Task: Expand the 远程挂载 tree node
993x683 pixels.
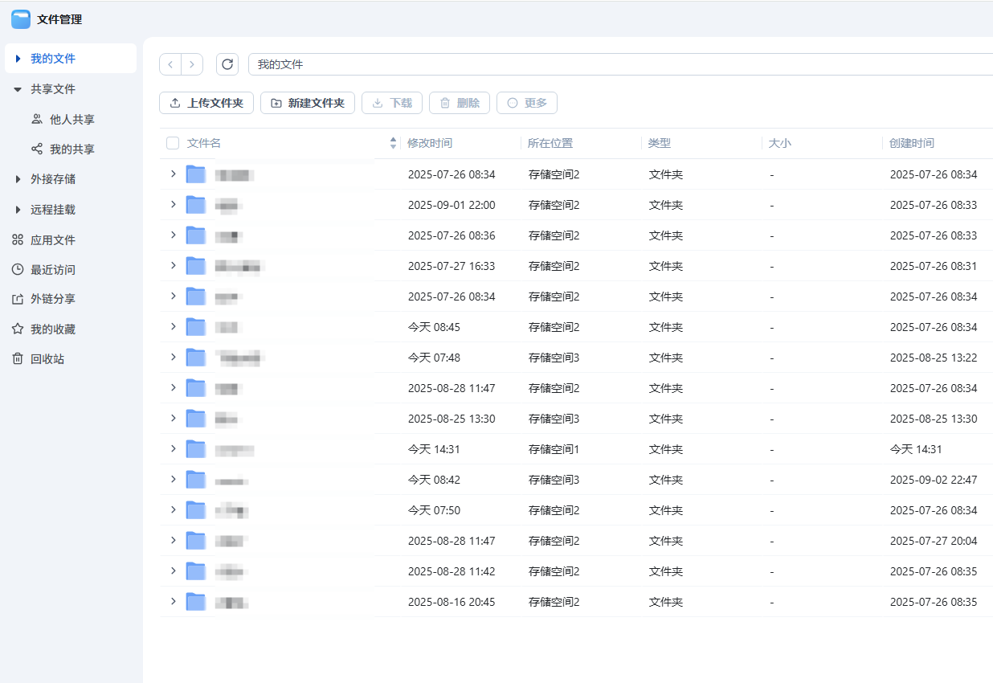Action: click(18, 210)
